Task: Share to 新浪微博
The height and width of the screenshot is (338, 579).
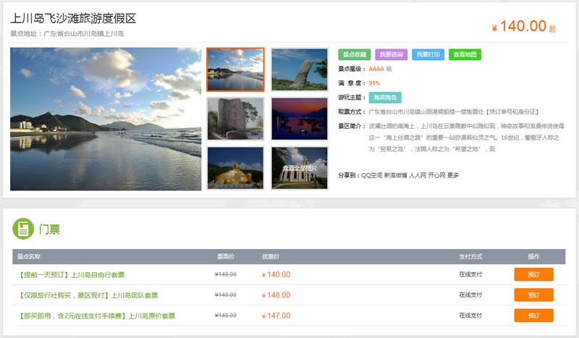Action: coord(394,175)
